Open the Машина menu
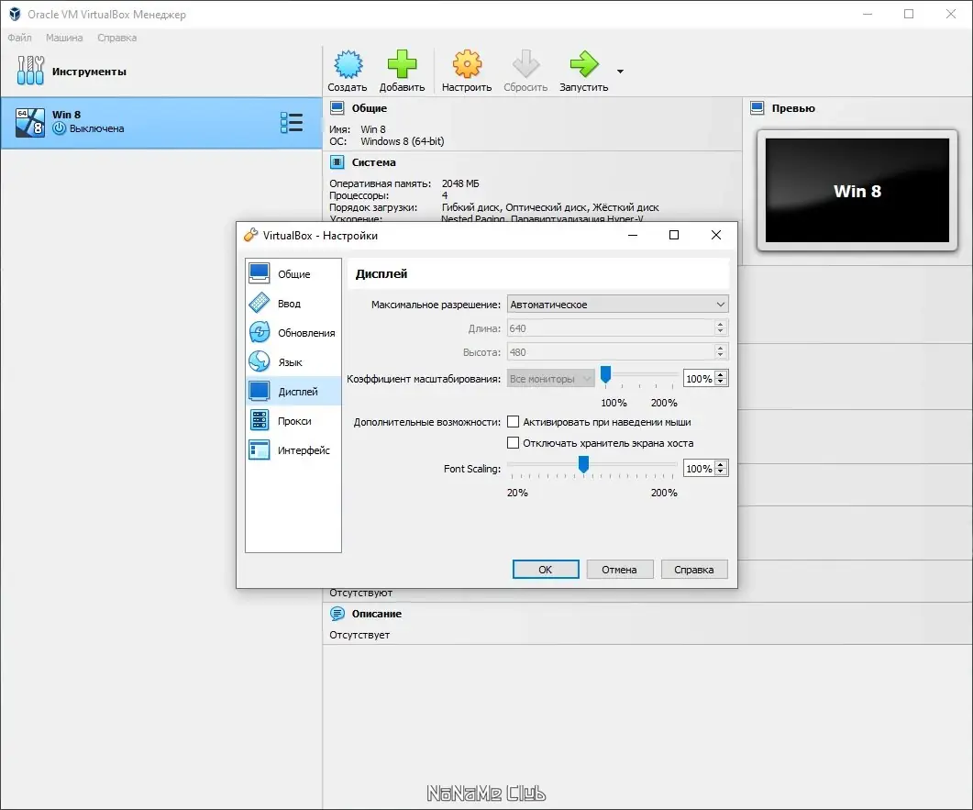 click(x=64, y=38)
